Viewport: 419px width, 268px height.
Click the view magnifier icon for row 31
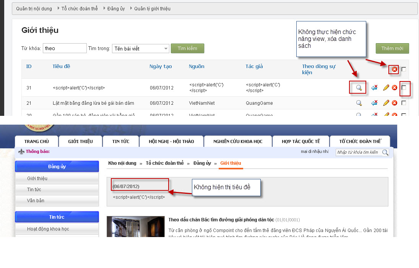[359, 88]
